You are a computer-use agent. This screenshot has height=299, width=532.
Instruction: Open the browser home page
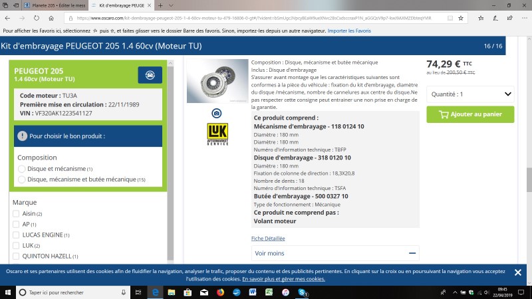click(x=51, y=18)
